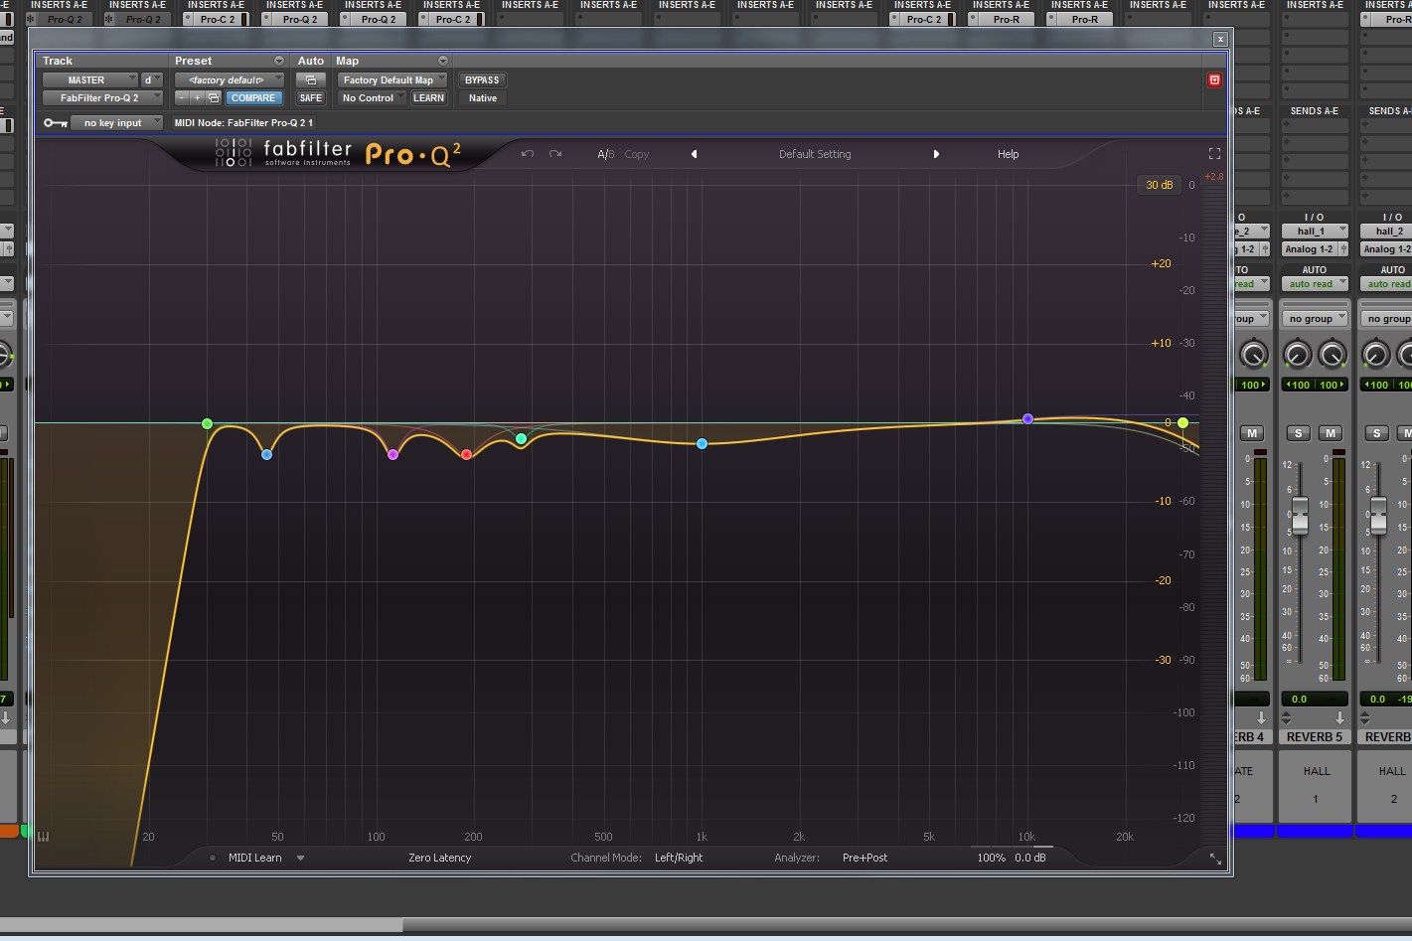
Task: Go to the previous preset arrow
Action: pos(694,154)
